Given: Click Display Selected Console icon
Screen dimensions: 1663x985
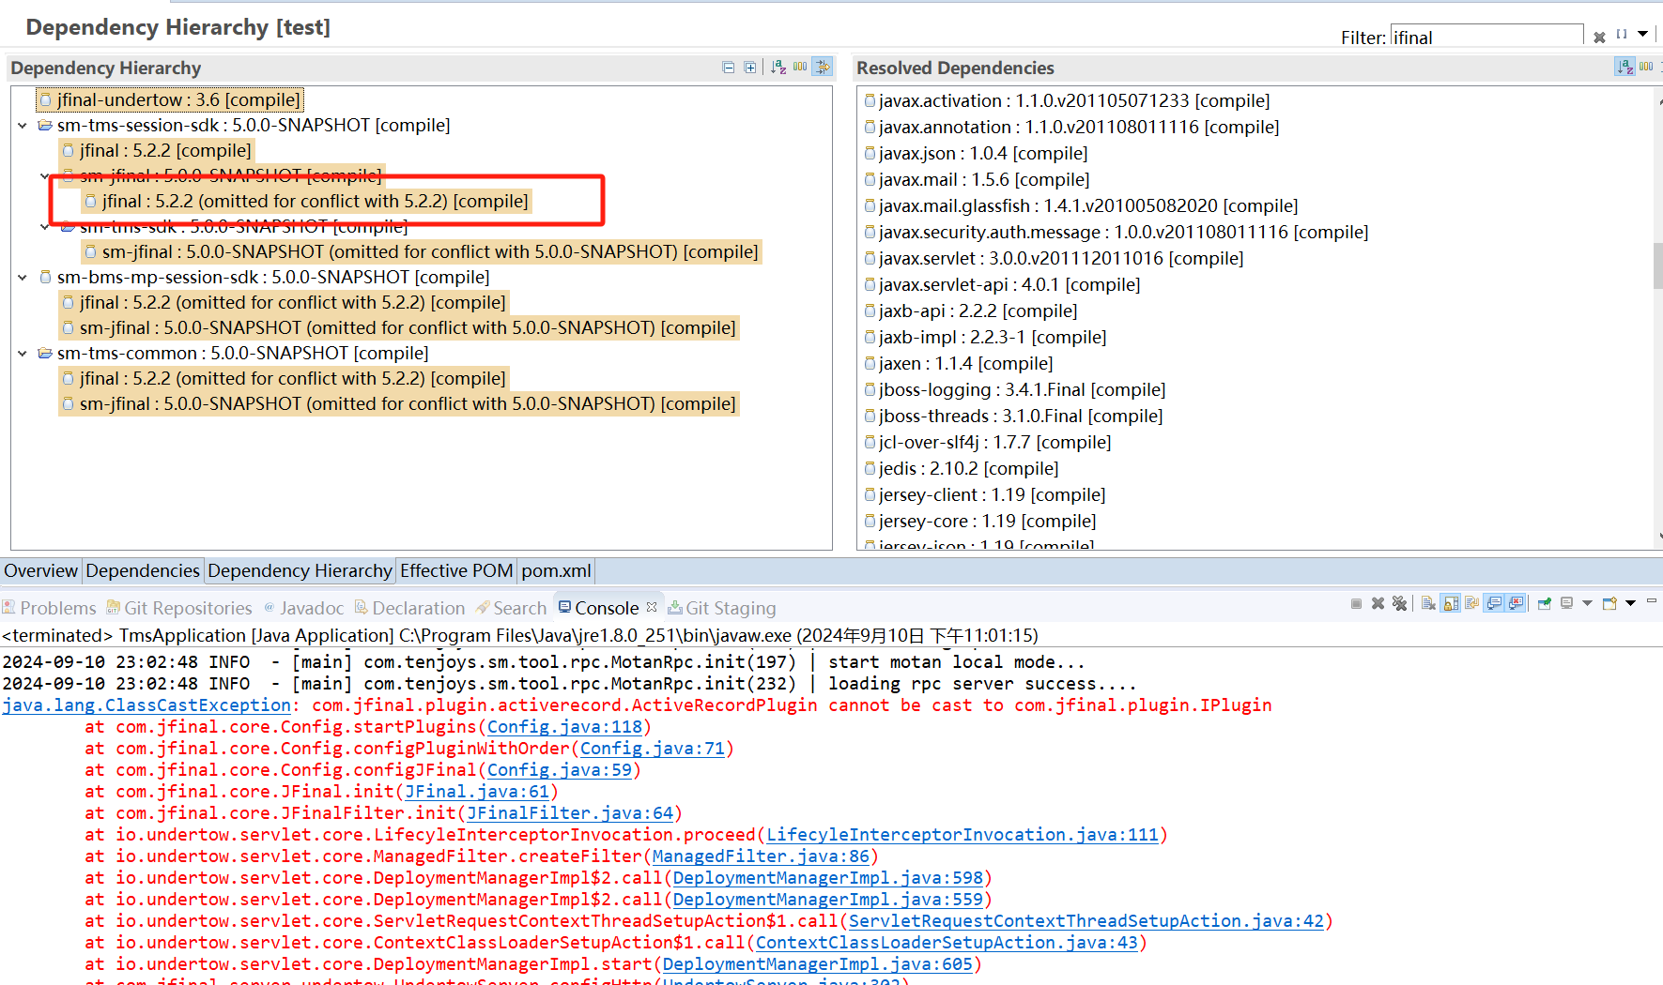Looking at the screenshot, I should point(1566,603).
